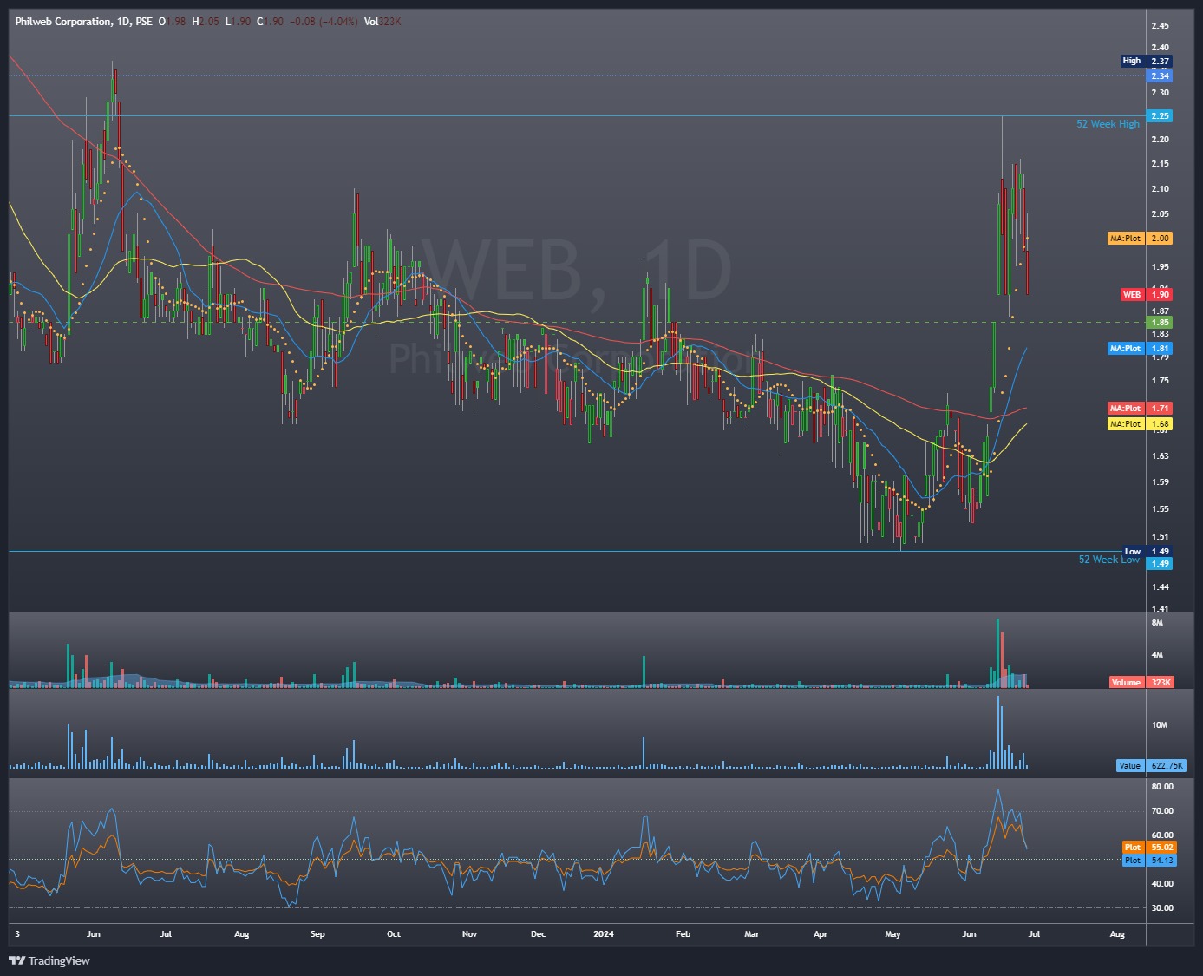Screen dimensions: 1203x976
Task: Select the orange Plot 55.02 label
Action: (1147, 848)
